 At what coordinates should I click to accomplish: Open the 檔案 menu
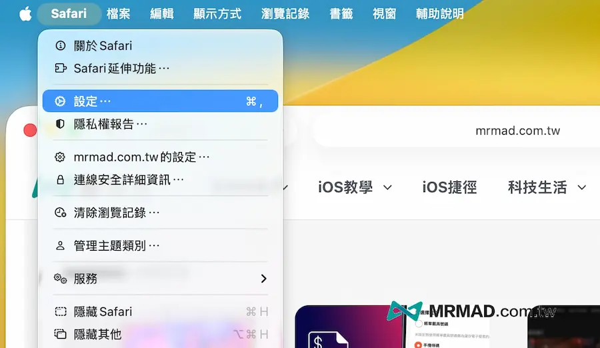[x=118, y=14]
